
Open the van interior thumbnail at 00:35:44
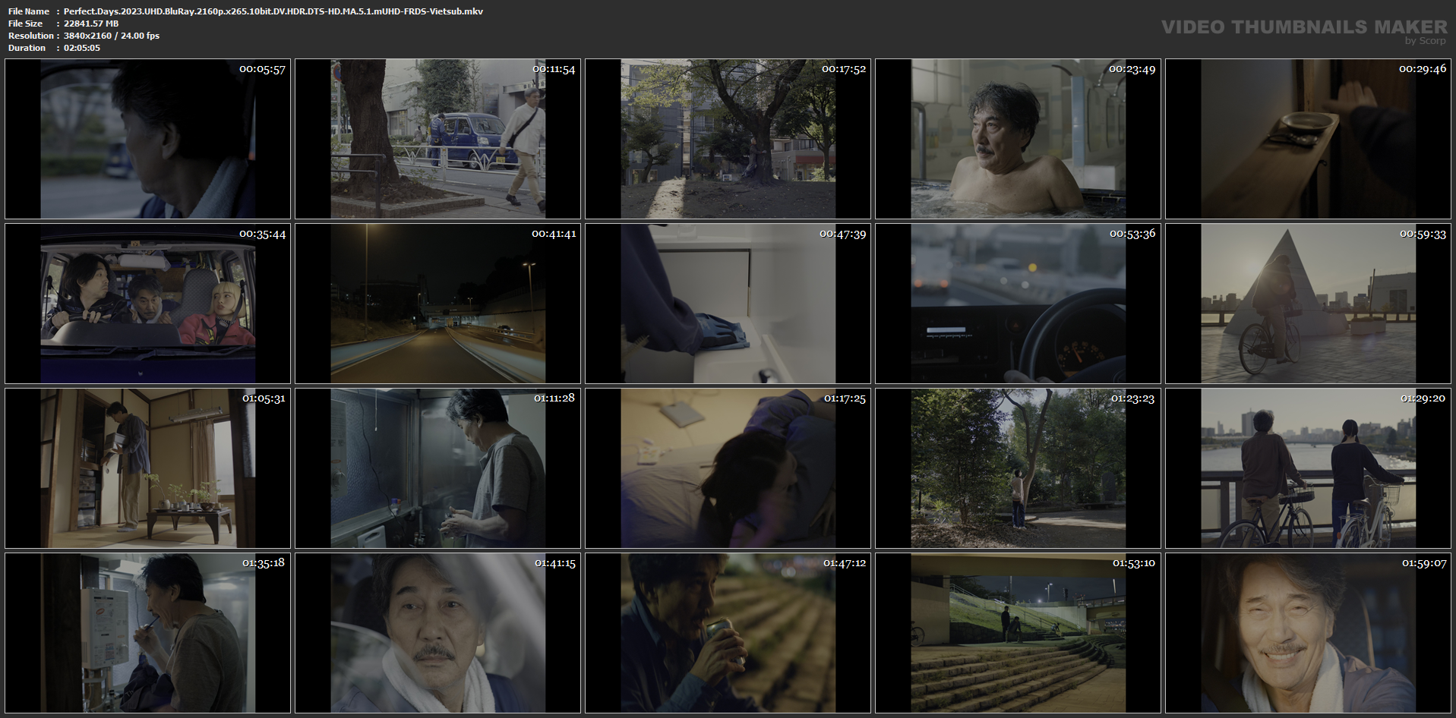point(147,304)
